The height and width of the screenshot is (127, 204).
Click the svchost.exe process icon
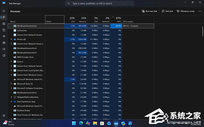point(15,30)
